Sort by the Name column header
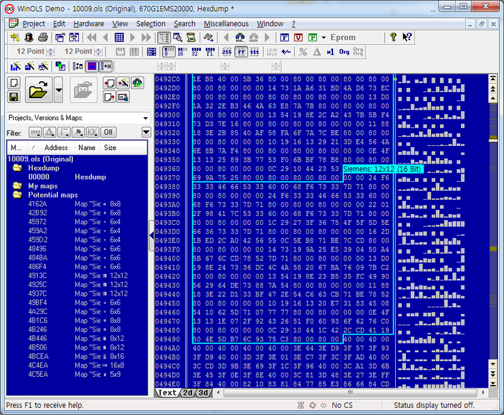The height and width of the screenshot is (415, 504). [86, 148]
